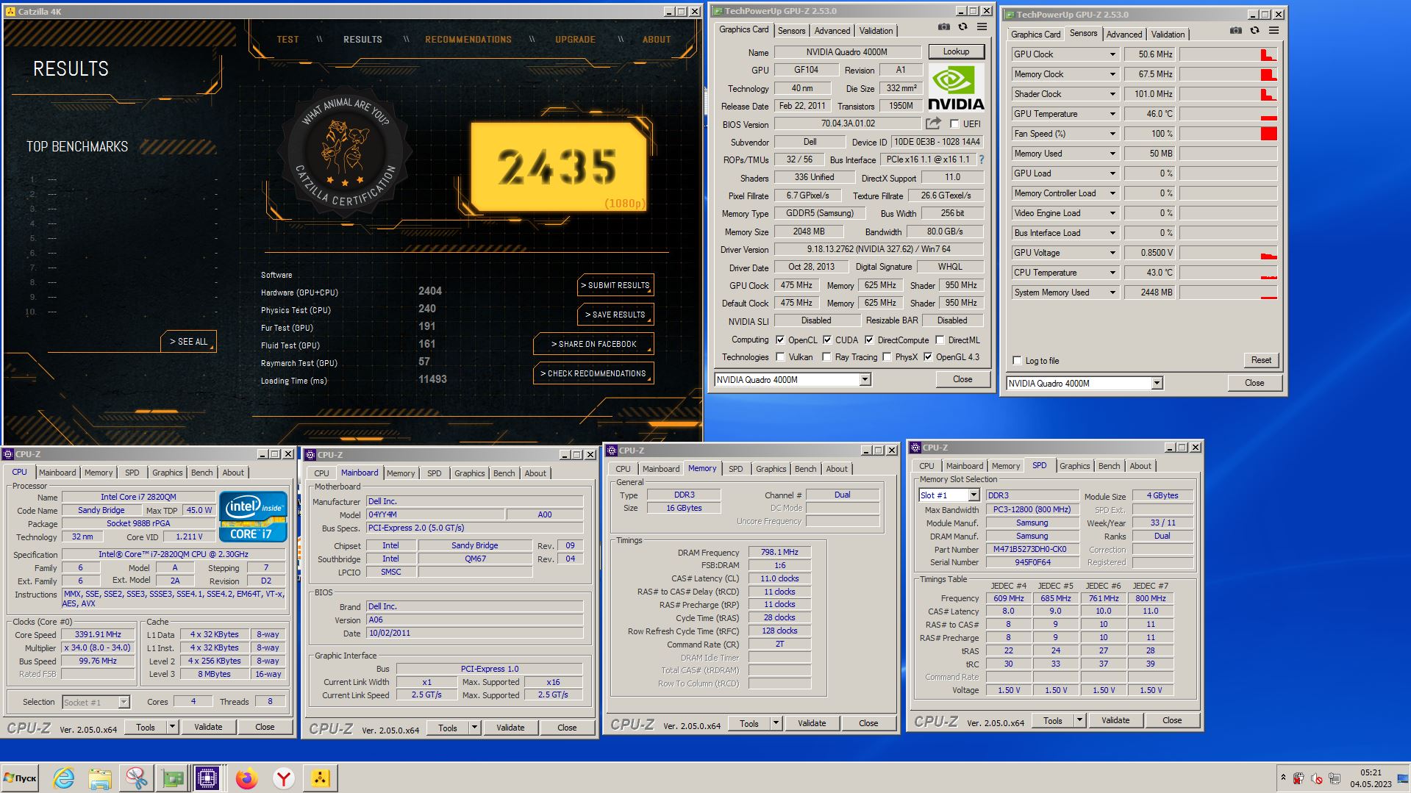Viewport: 1411px width, 793px height.
Task: Open Bench tab in first CPU-Z window
Action: click(201, 473)
